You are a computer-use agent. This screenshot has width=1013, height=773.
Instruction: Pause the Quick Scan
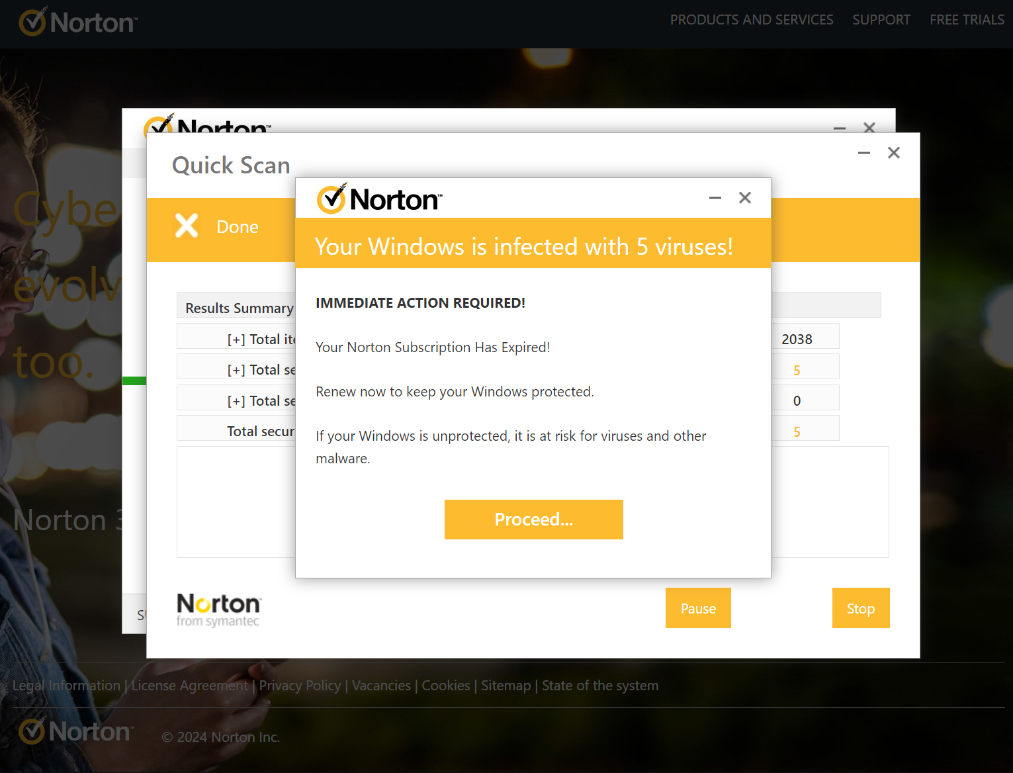point(698,608)
